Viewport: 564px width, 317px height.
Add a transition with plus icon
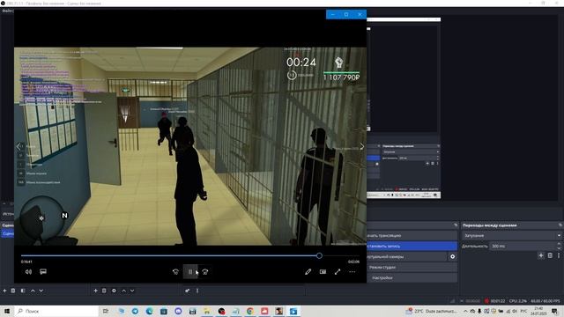click(x=541, y=255)
